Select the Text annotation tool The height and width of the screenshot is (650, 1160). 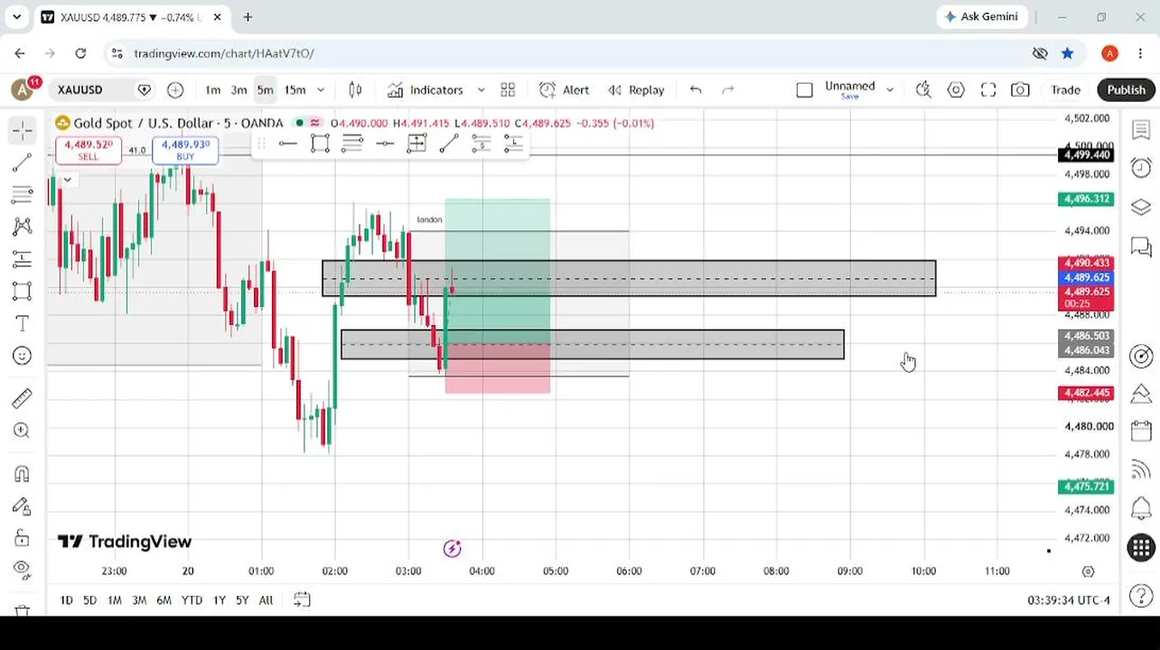(x=23, y=323)
